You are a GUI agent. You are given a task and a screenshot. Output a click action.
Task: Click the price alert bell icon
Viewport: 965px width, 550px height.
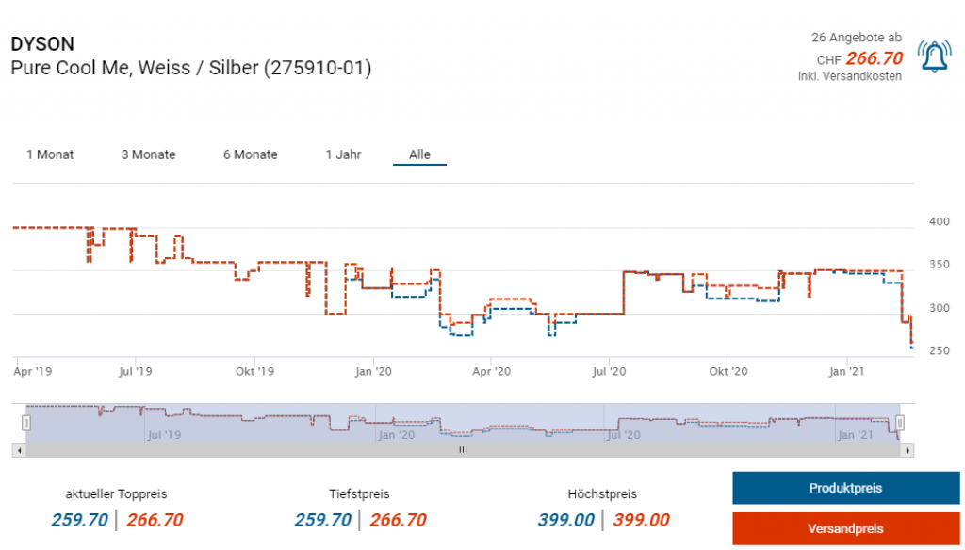pos(933,57)
